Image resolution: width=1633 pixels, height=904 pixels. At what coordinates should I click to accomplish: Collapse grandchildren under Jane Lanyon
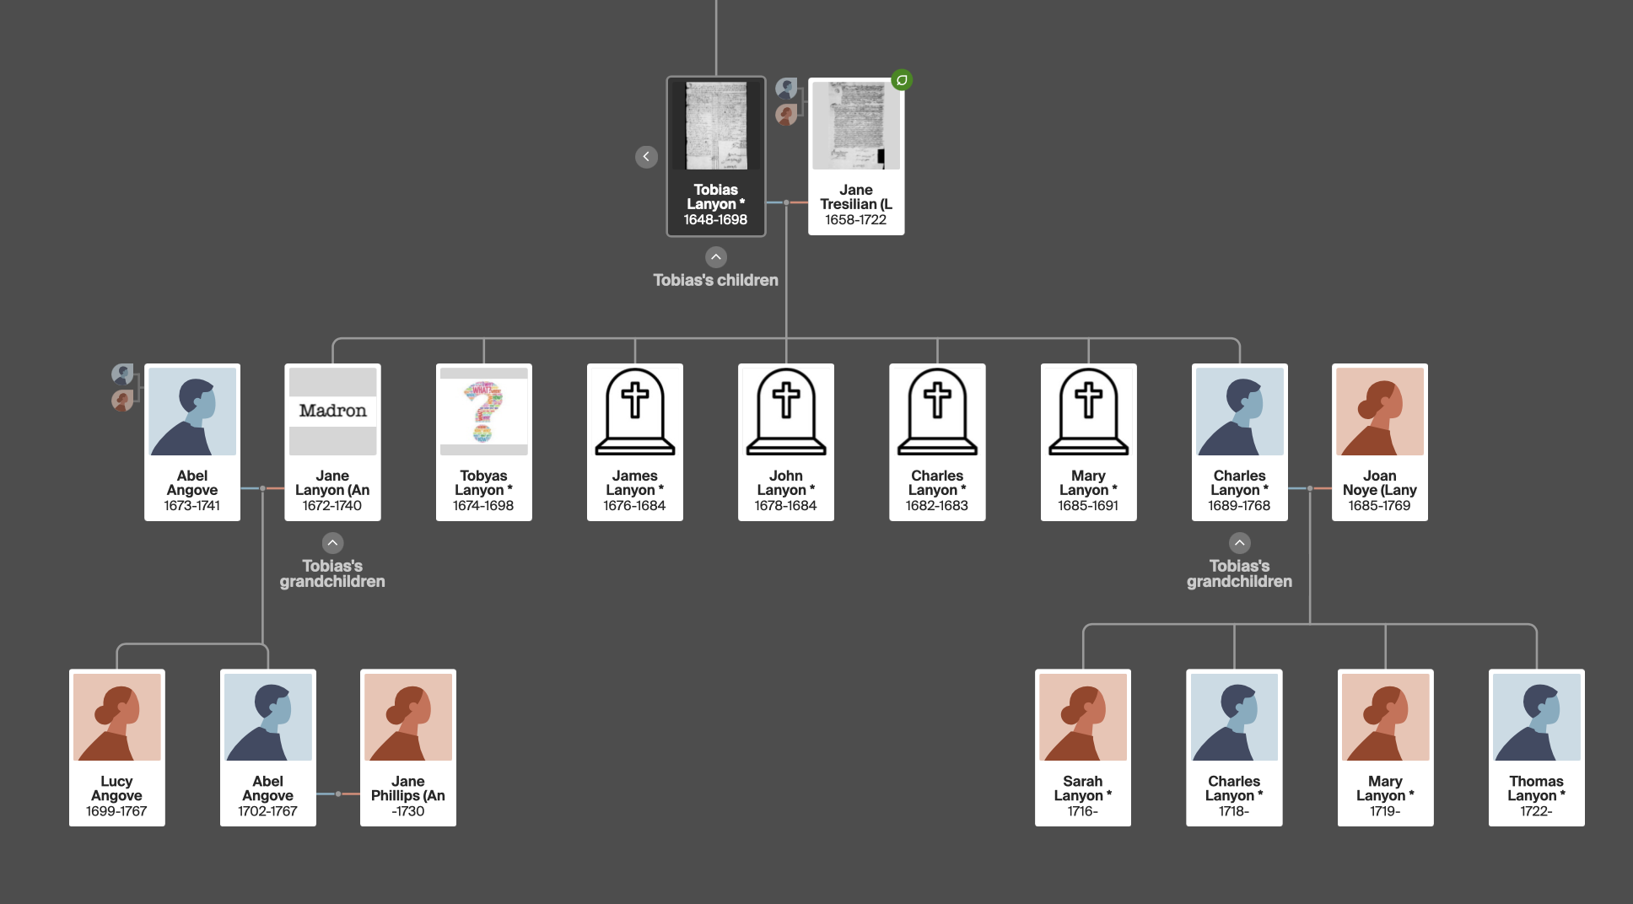(332, 543)
